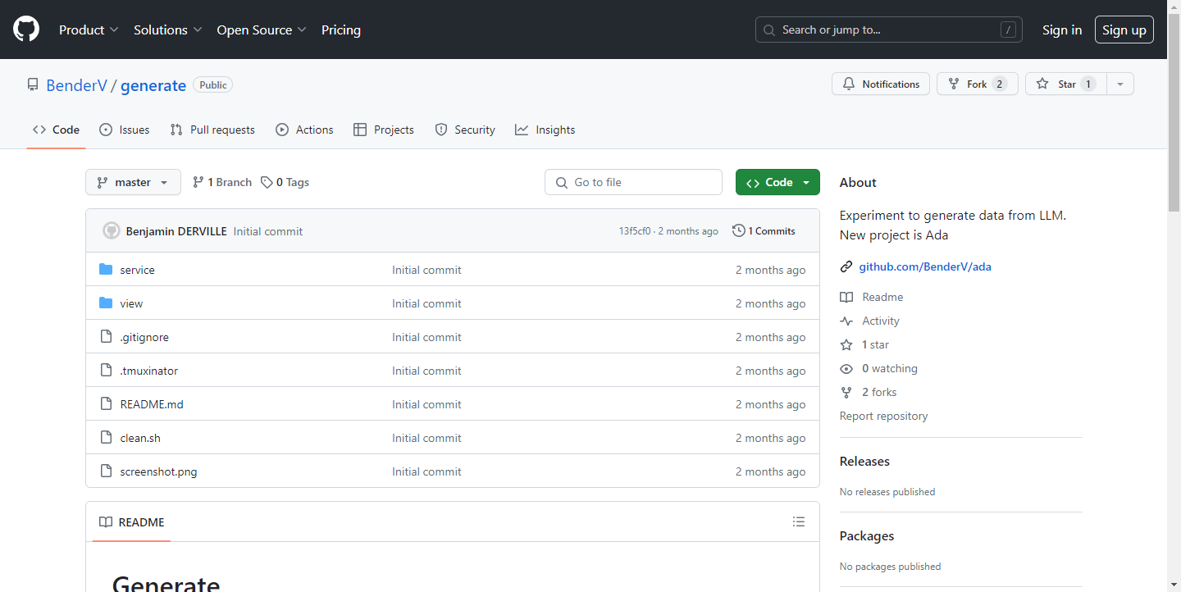Click the keyboard slash shortcut icon in search
Screen dimensions: 1181x592
pyautogui.click(x=1009, y=30)
